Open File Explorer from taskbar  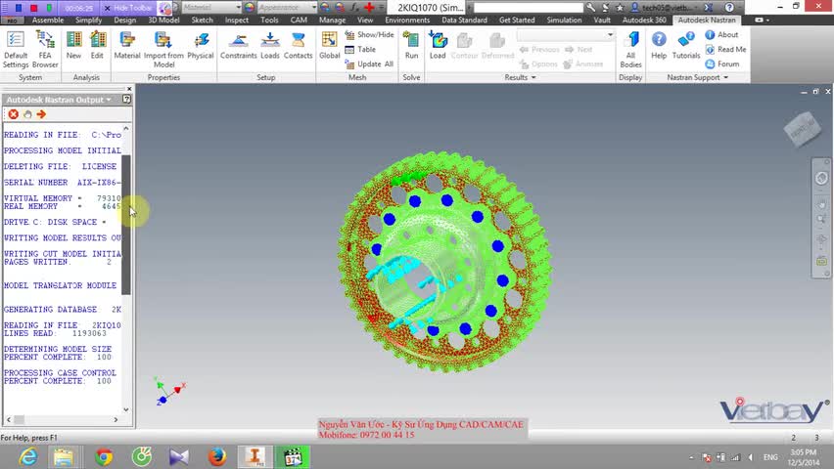tap(64, 456)
